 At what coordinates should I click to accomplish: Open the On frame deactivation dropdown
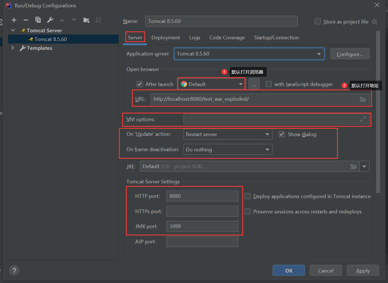point(228,149)
